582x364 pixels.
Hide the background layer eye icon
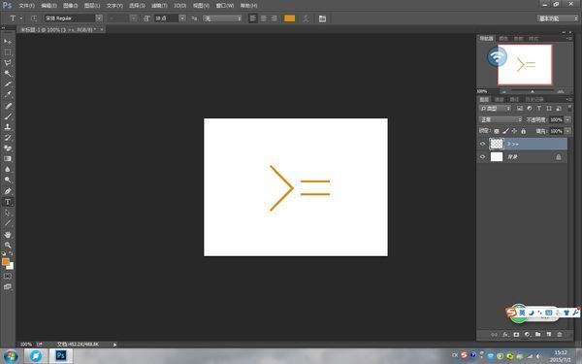pos(482,156)
